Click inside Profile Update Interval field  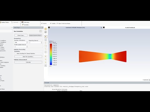click(x=20, y=47)
